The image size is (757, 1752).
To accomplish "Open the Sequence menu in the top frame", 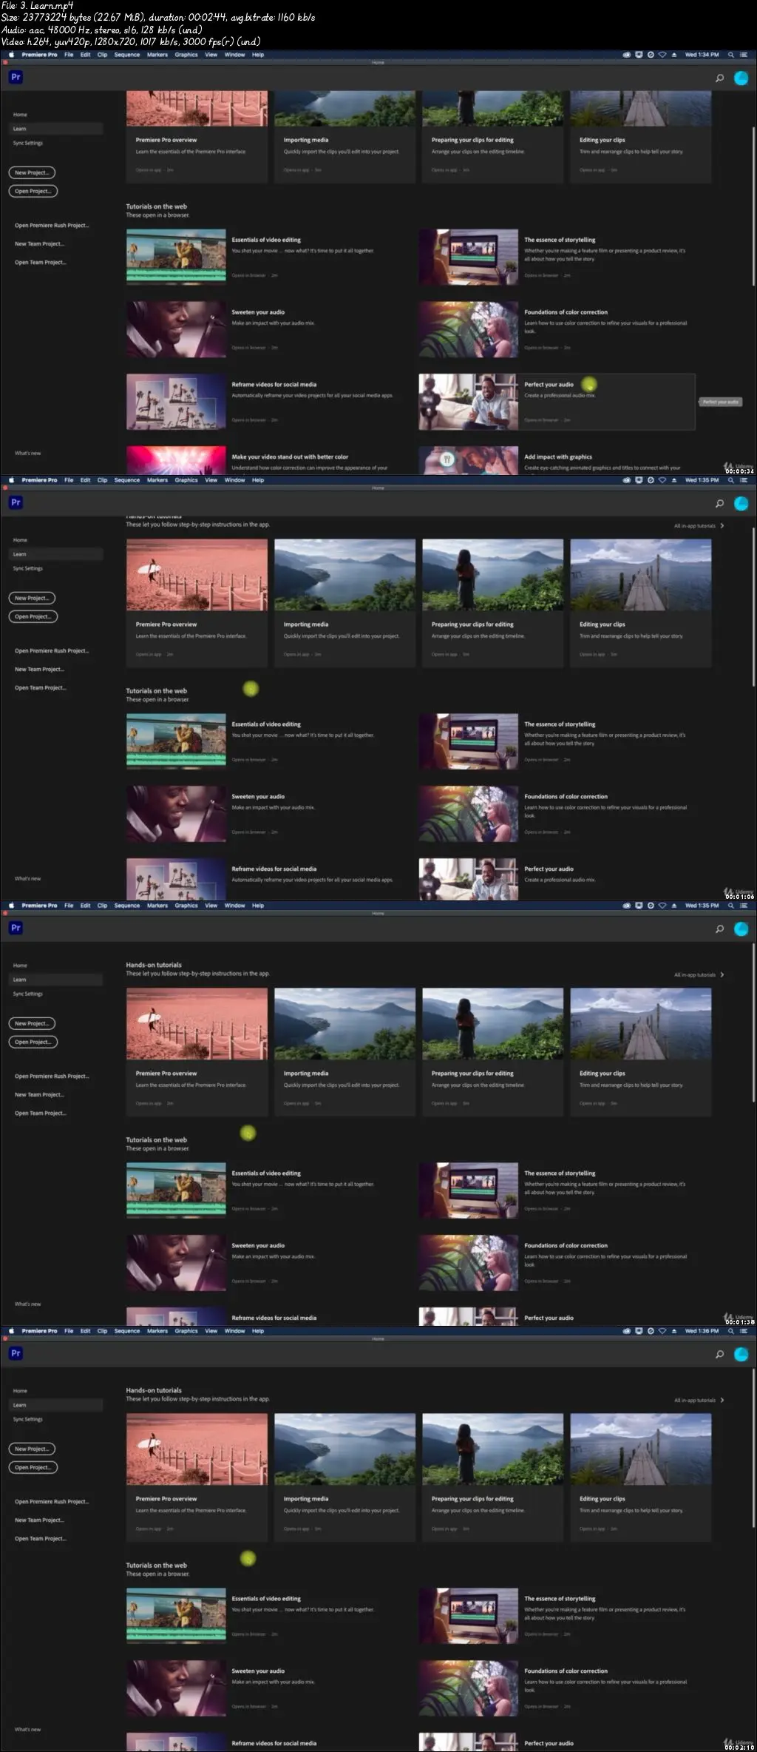I will pos(127,55).
